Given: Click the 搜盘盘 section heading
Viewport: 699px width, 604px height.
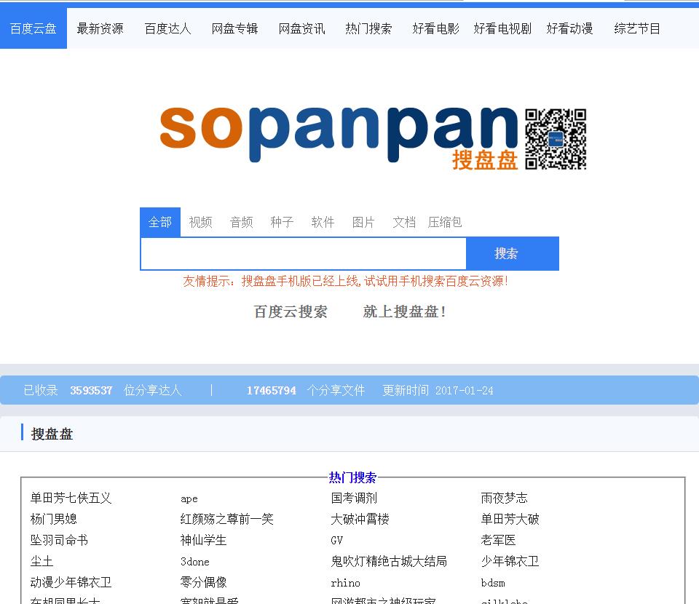Looking at the screenshot, I should click(52, 434).
